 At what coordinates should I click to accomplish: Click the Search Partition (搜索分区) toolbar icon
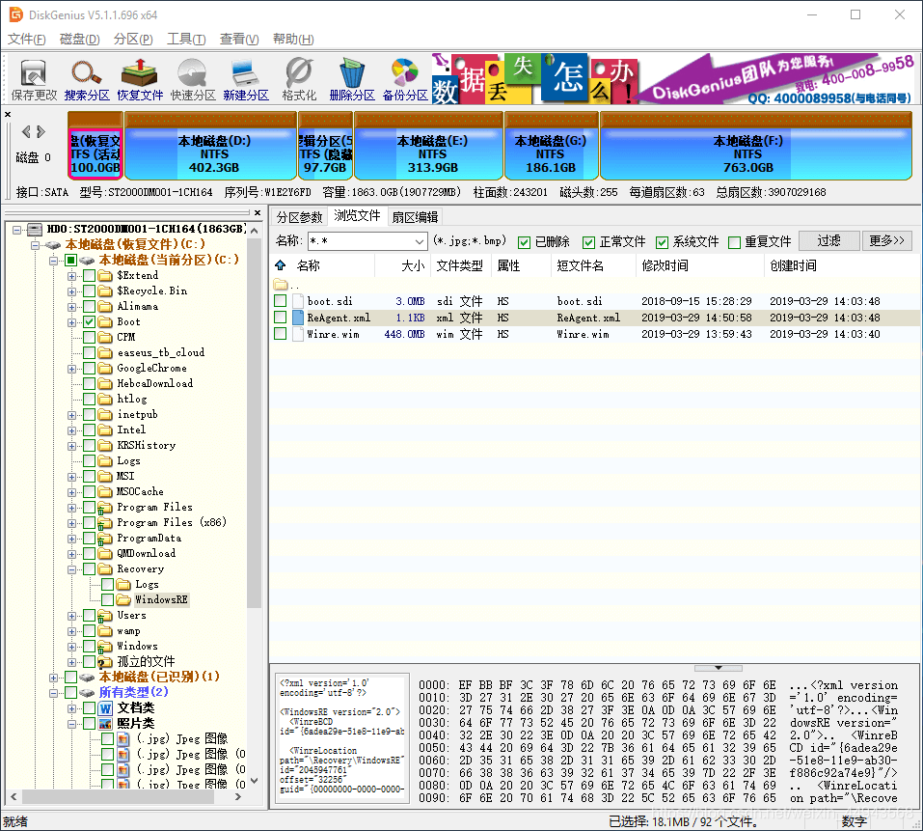87,79
